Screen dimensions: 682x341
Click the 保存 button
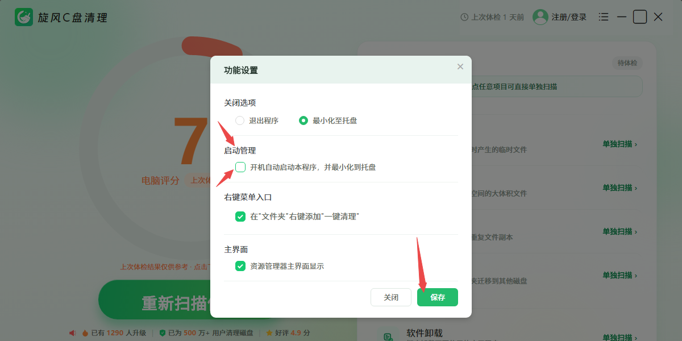click(438, 297)
